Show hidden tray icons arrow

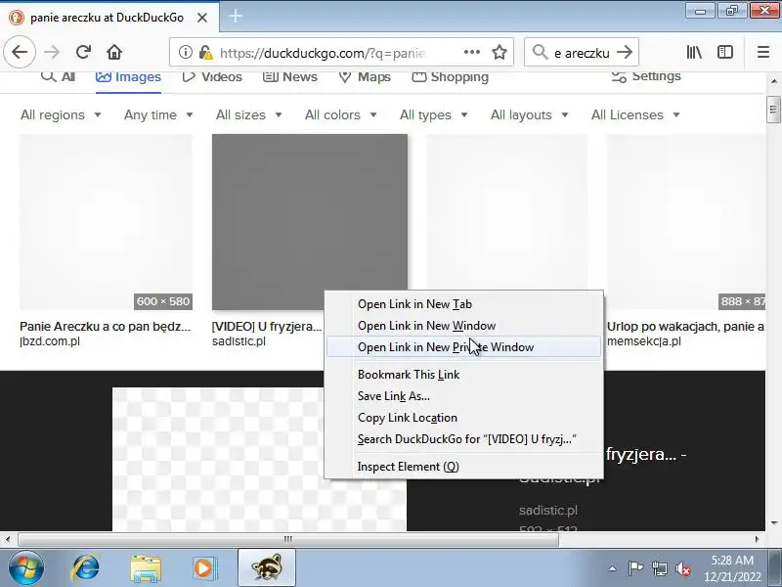613,568
